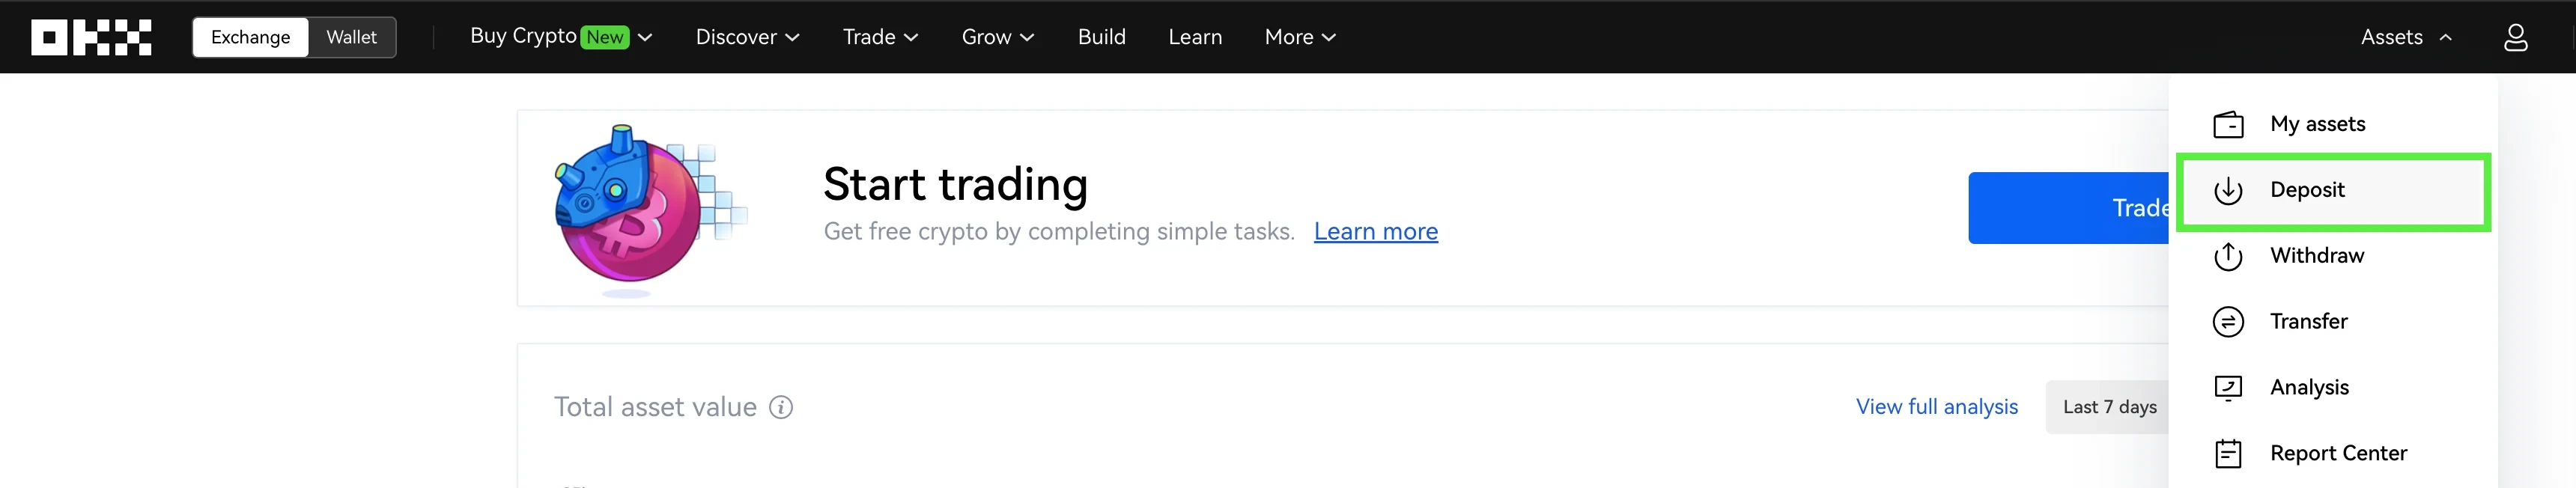The height and width of the screenshot is (488, 2576).
Task: Open View full analysis link
Action: [1936, 407]
